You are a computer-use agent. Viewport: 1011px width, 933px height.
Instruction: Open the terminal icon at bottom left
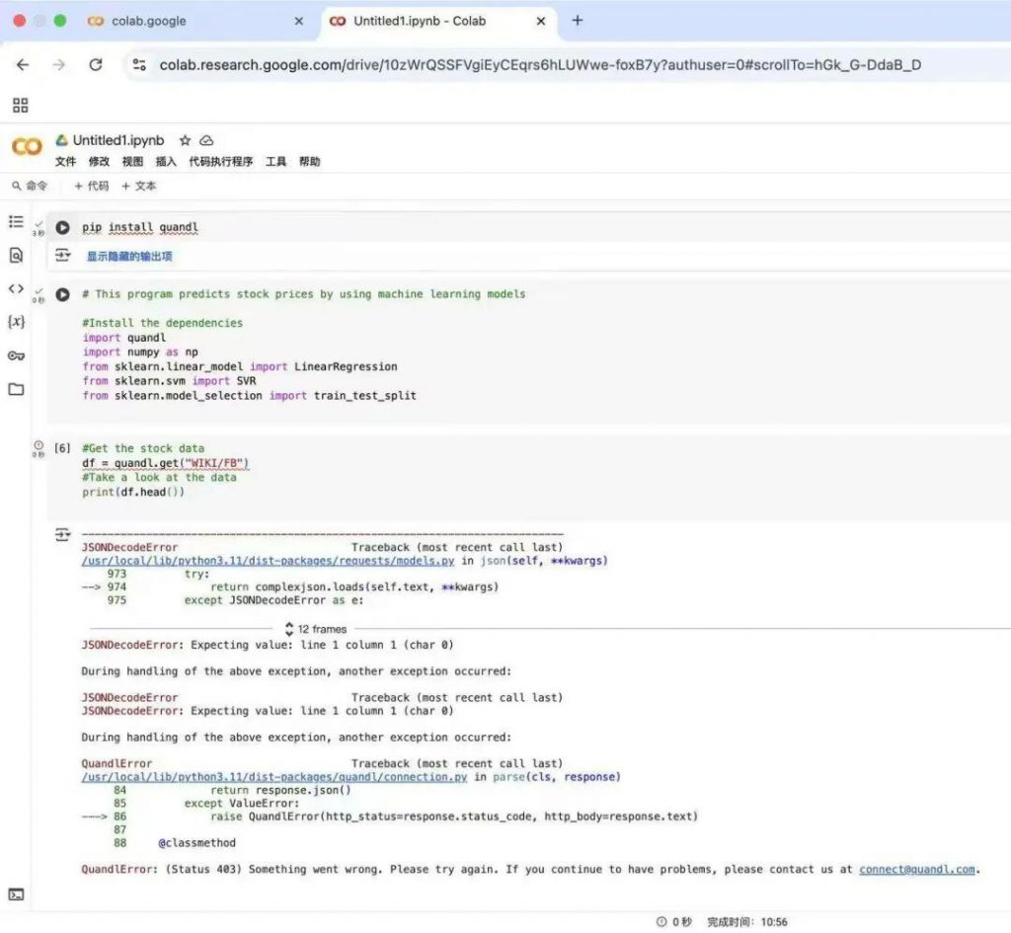(x=16, y=894)
